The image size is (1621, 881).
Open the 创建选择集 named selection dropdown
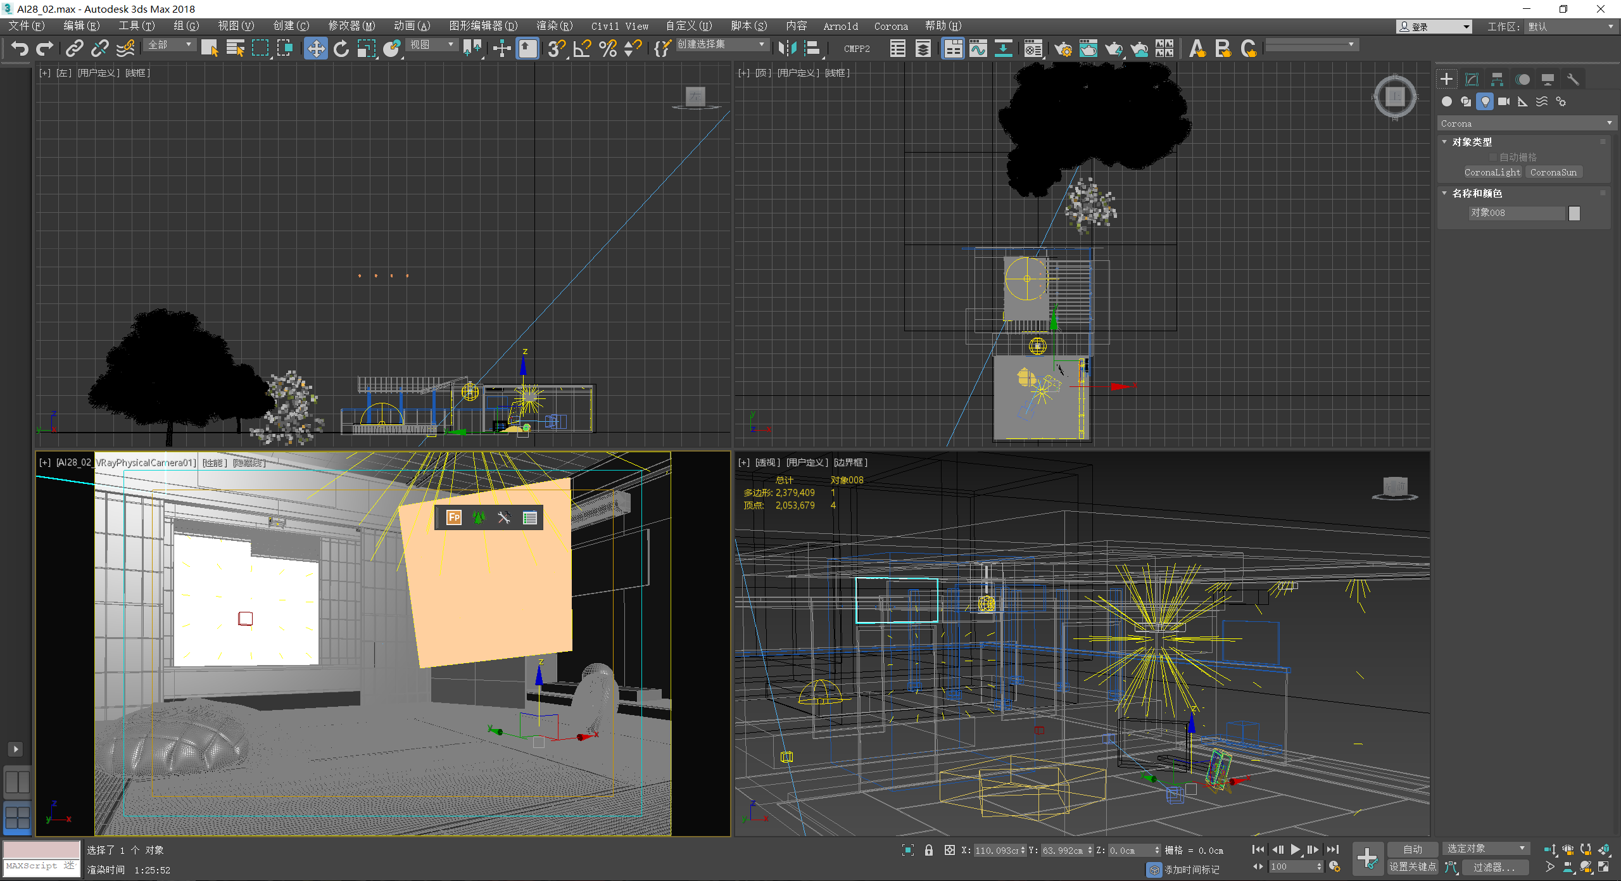722,44
